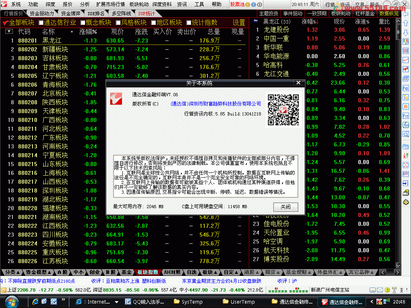The height and width of the screenshot is (308, 411).
Task: Click the blue arrow ruler sidebar icon
Action: 406,183
